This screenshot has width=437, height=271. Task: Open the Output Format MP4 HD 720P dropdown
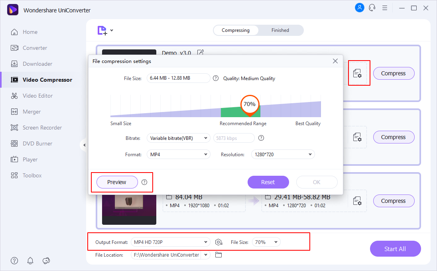[170, 242]
